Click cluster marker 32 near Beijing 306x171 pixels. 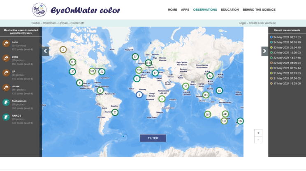[x=210, y=76]
